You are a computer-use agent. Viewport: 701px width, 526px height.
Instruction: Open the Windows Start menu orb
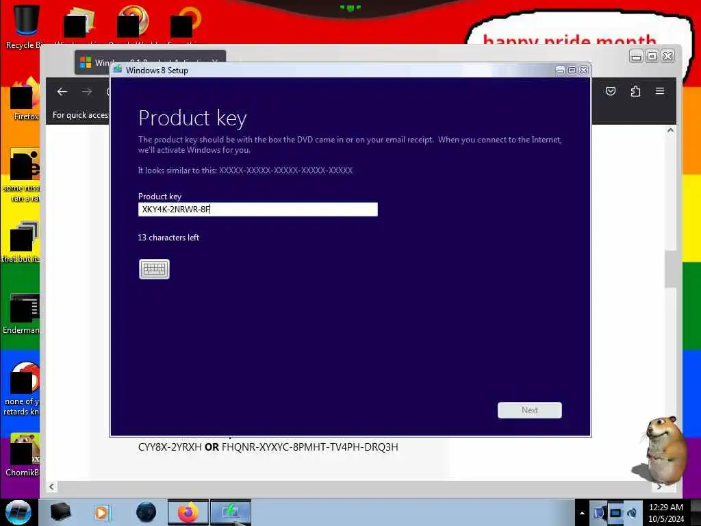[18, 512]
